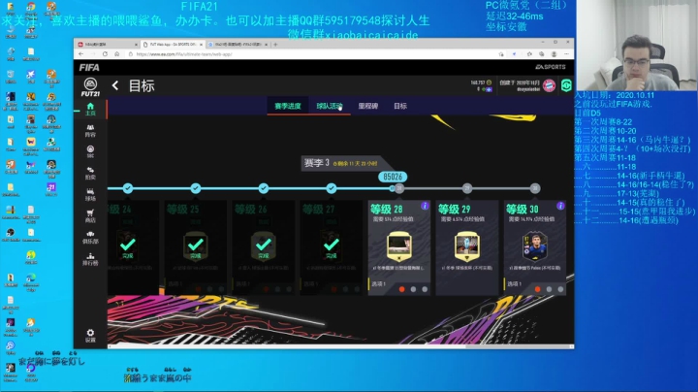This screenshot has height=392, width=698.
Task: Click the 160,757 coin balance
Action: pos(478,82)
